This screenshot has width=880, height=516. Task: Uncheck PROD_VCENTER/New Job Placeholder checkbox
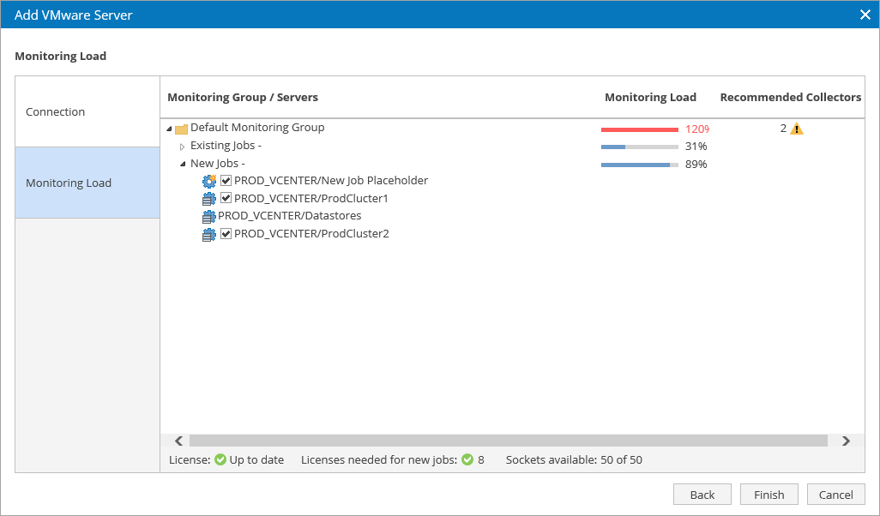[226, 181]
